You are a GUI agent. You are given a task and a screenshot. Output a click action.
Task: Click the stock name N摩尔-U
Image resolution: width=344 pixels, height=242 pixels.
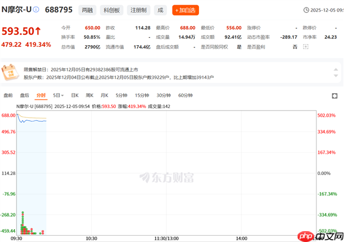[x=17, y=10]
